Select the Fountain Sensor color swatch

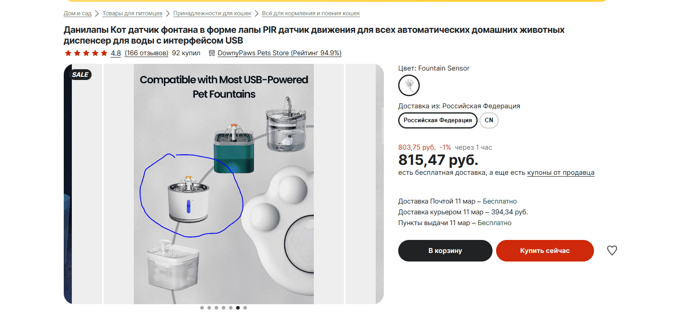(x=409, y=85)
